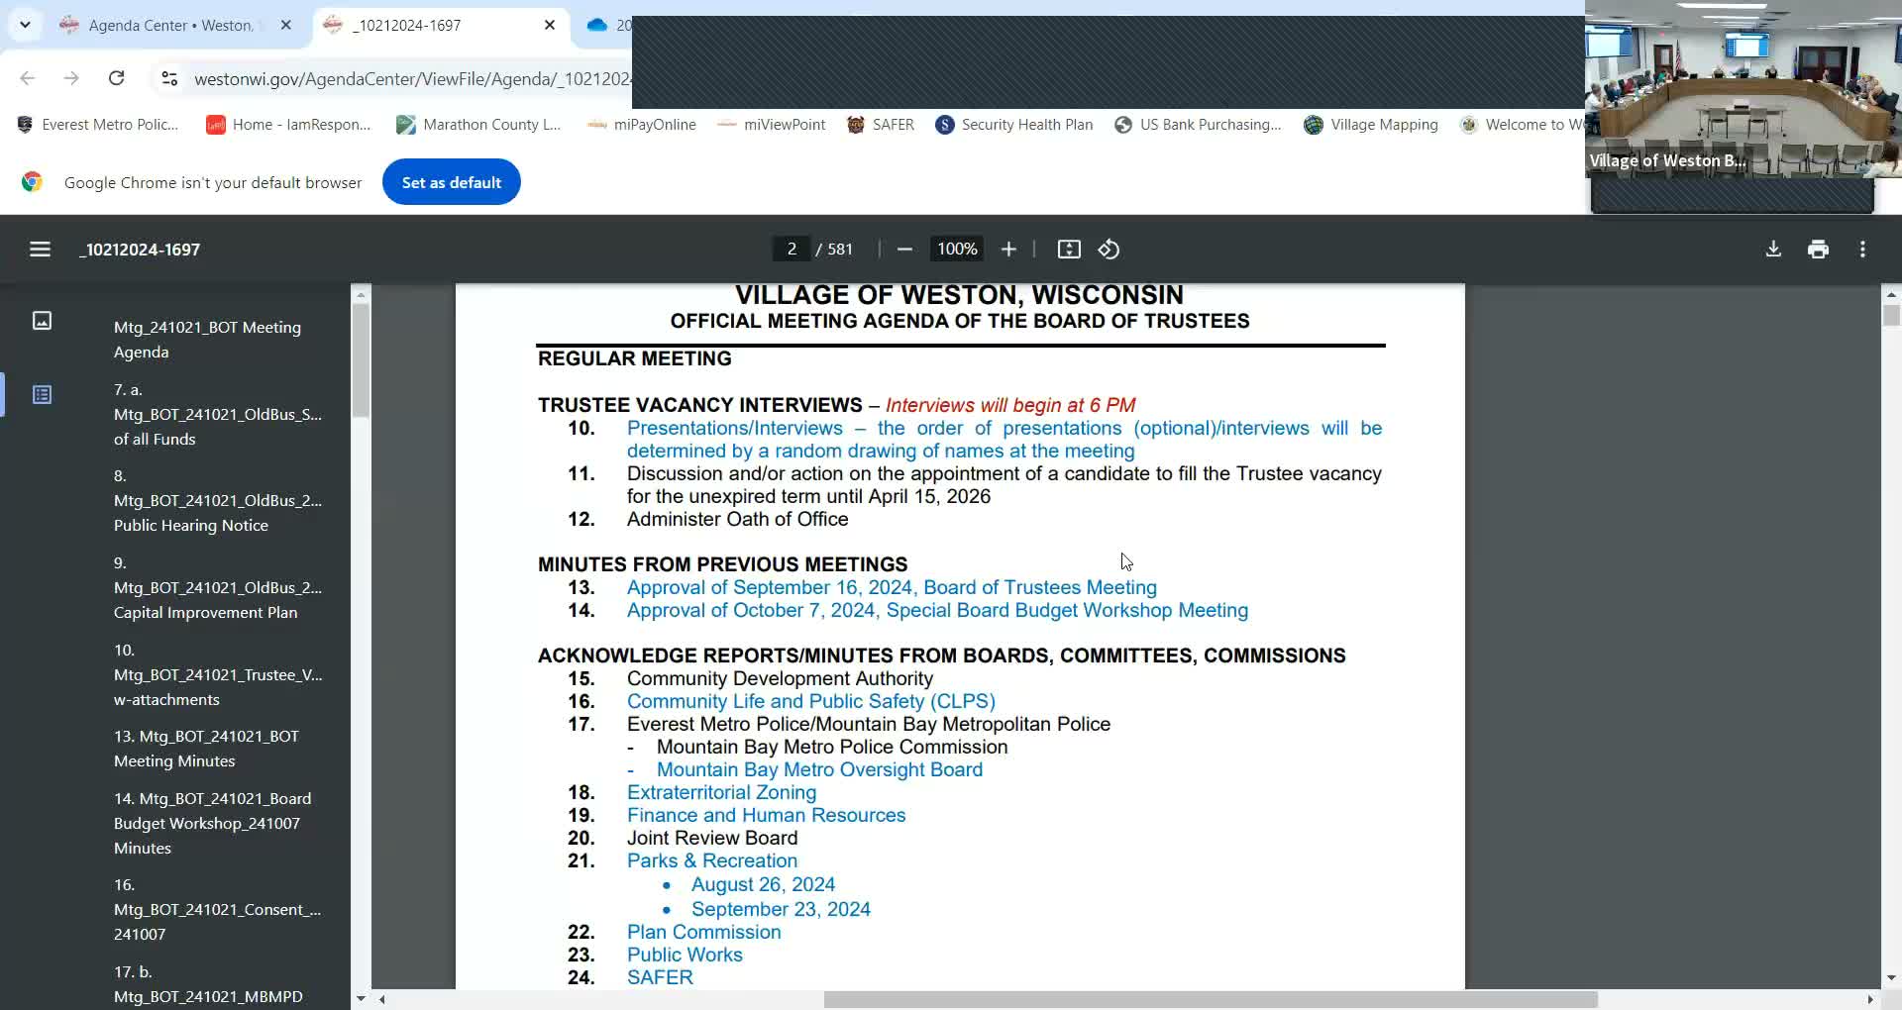Screen dimensions: 1902x1010
Task: Open Mtg_241021_BOT Meeting Agenda outline item
Action: [x=207, y=340]
